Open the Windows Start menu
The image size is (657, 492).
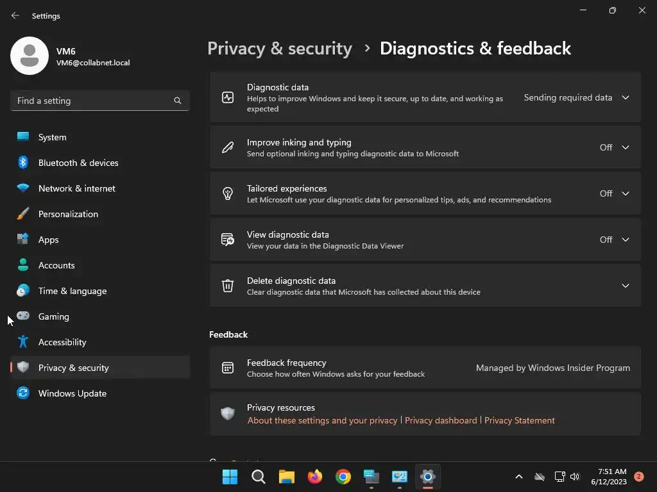click(230, 477)
